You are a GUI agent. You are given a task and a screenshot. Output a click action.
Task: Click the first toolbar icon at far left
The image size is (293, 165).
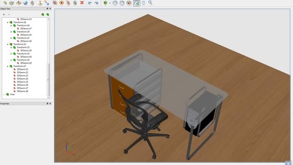click(5, 3)
